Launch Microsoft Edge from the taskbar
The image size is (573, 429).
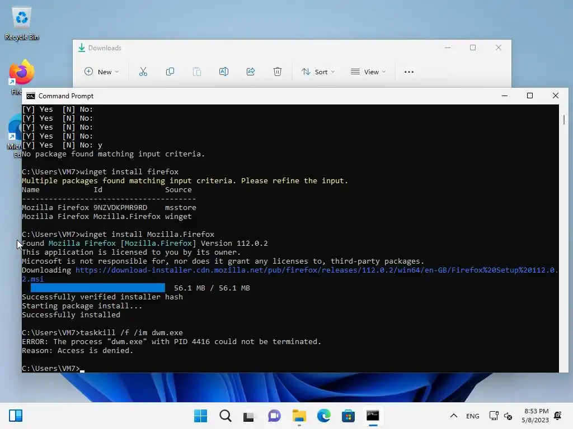[x=324, y=416]
